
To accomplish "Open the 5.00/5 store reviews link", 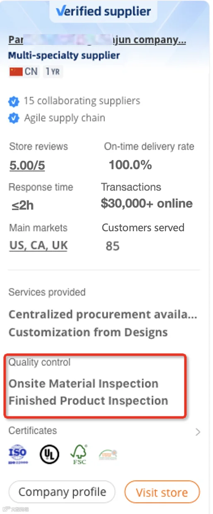I will coord(27,166).
